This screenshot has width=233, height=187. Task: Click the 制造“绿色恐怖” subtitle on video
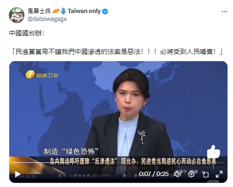pyautogui.click(x=71, y=152)
